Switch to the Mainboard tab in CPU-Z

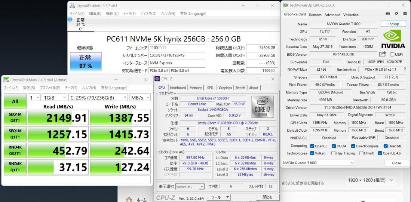[x=178, y=88]
